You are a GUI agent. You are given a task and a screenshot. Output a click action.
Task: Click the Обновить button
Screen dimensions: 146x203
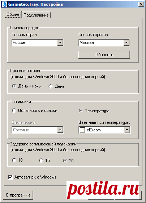click(104, 55)
